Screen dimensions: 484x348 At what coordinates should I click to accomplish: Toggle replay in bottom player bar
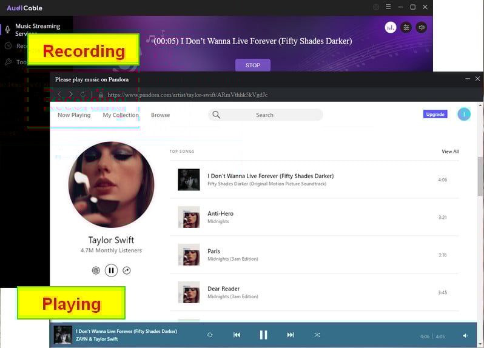click(210, 335)
